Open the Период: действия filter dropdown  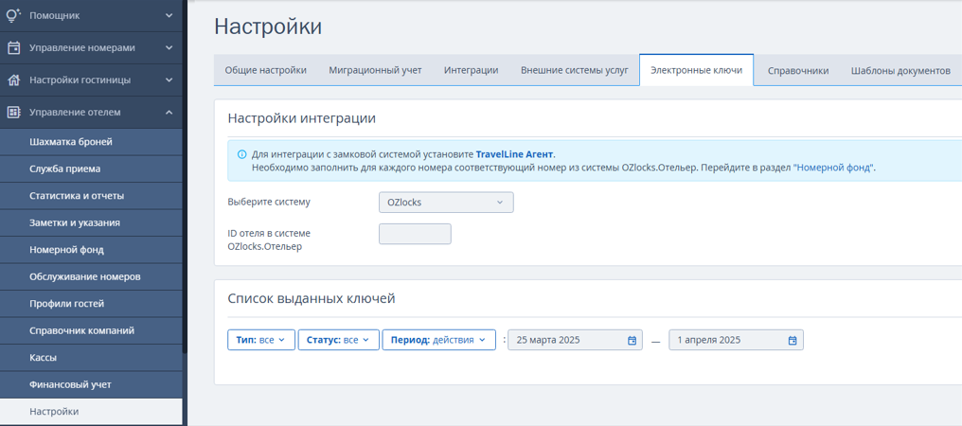(x=438, y=340)
